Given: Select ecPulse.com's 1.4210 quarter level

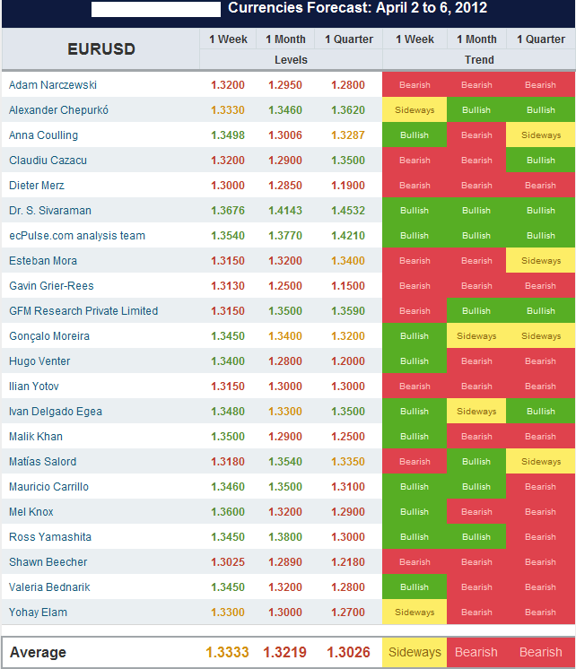Looking at the screenshot, I should pos(348,236).
